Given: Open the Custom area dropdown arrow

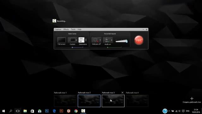Looking at the screenshot, I should pyautogui.click(x=76, y=40).
